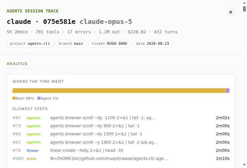Open slowest step #75 scroll 900 row

(121, 126)
